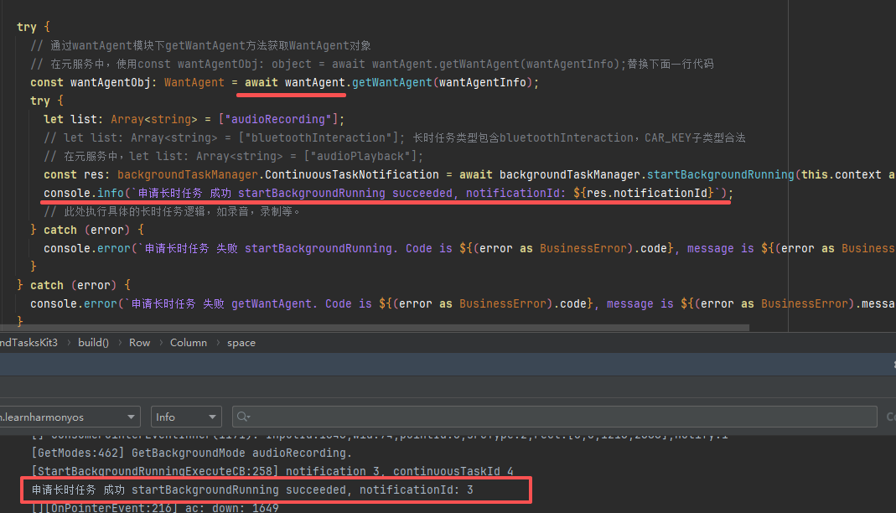Open the process dropdown ending in learnharmonyos
Image resolution: width=896 pixels, height=513 pixels.
pos(69,417)
